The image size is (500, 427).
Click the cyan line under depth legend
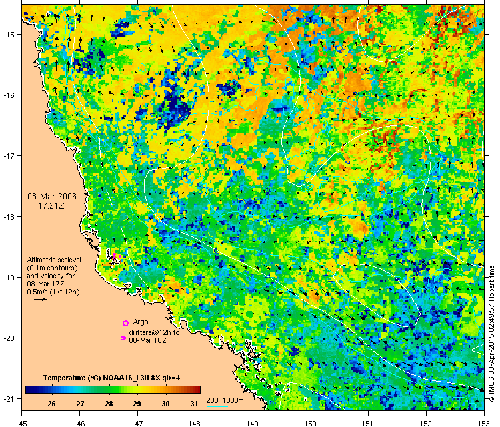[x=217, y=406]
